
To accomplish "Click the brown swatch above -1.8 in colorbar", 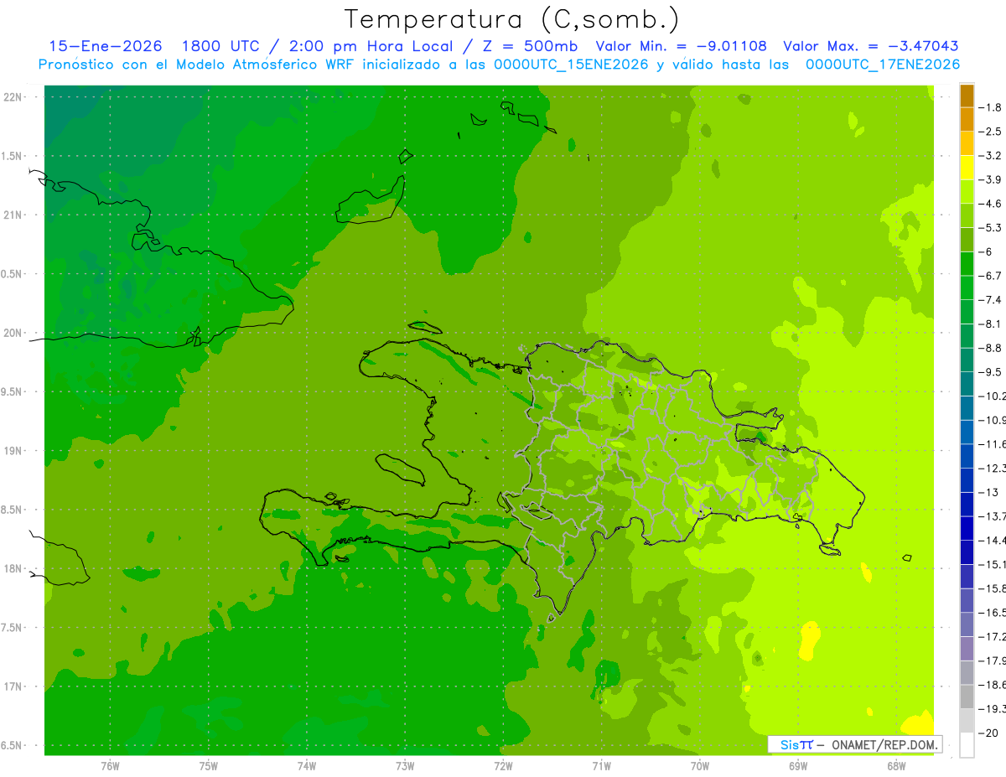I will pyautogui.click(x=967, y=95).
